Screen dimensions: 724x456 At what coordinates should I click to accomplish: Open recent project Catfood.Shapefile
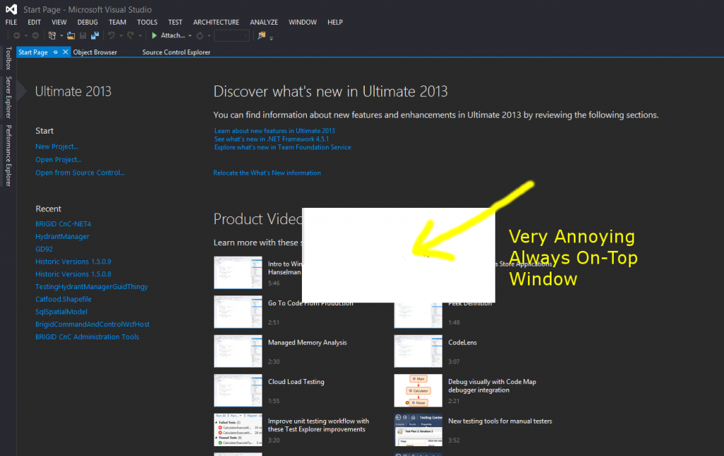click(63, 299)
